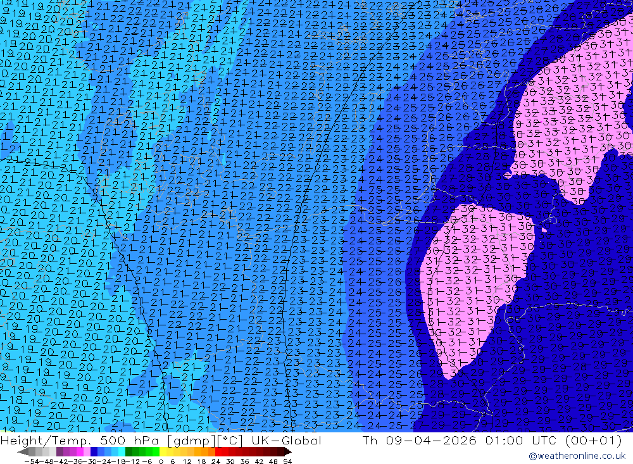Select the dark navy blue legend swatch

94,452
